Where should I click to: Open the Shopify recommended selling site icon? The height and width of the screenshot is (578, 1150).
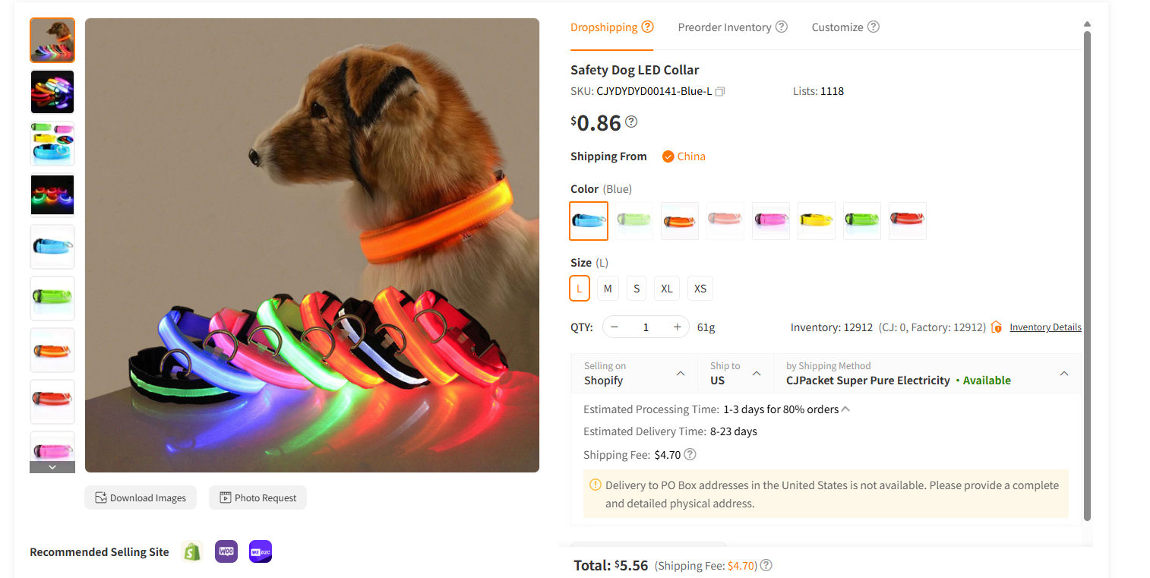tap(191, 551)
